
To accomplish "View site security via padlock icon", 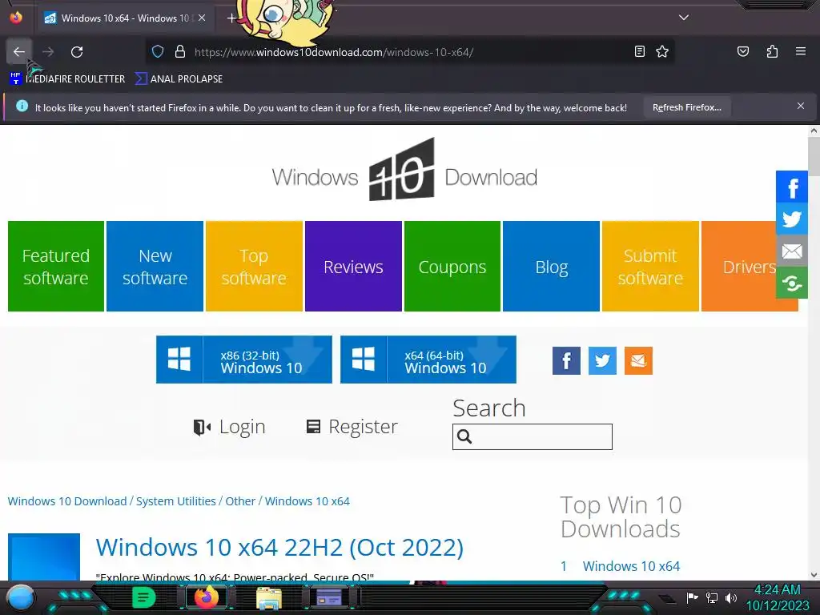I will point(180,51).
